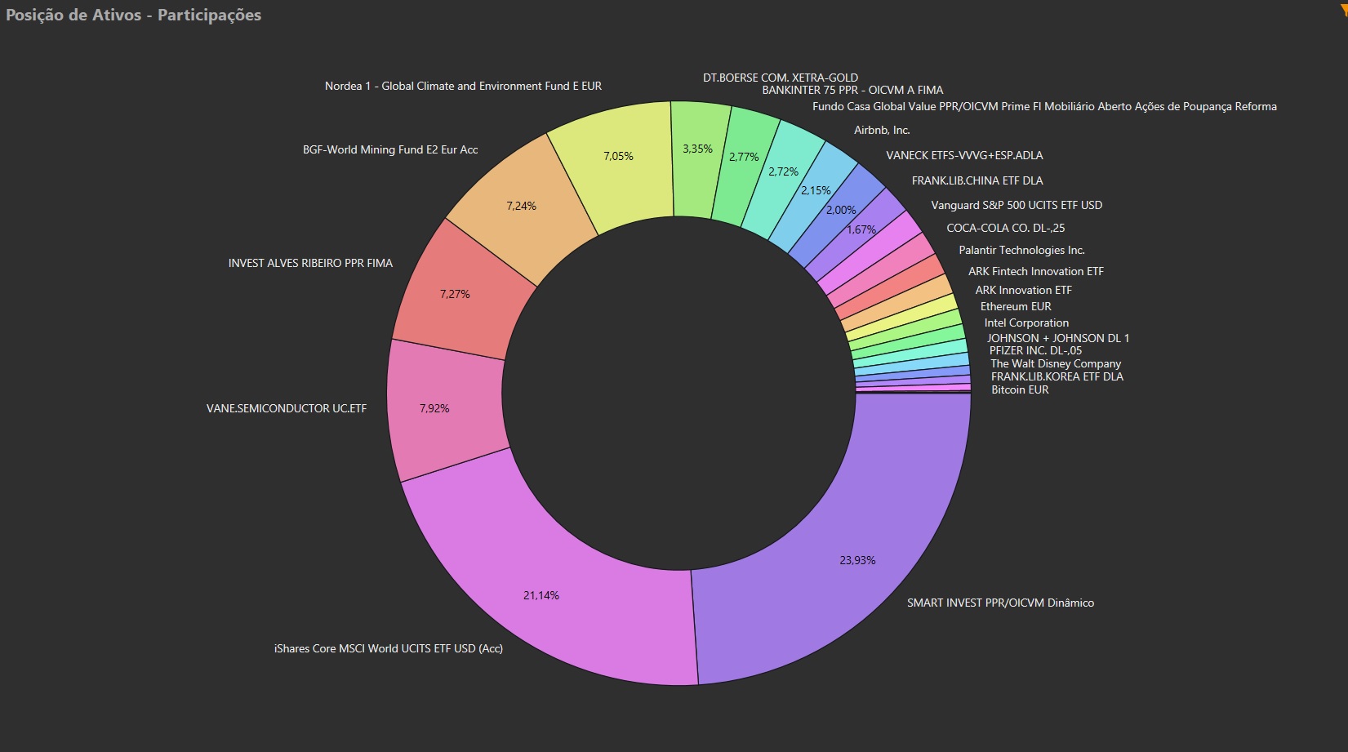Click the 'INVEST ALVES RIBEIRO PPR FIMA' label

click(310, 263)
